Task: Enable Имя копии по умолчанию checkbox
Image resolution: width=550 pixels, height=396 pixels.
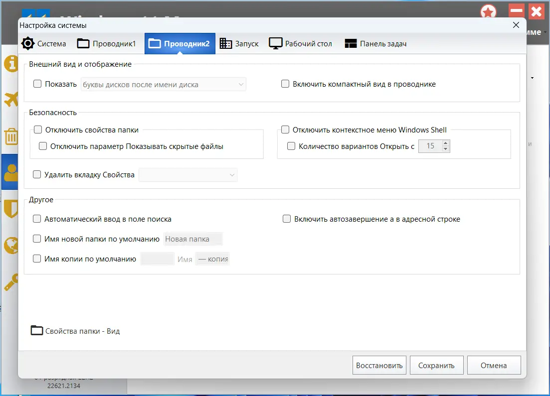Action: (37, 259)
